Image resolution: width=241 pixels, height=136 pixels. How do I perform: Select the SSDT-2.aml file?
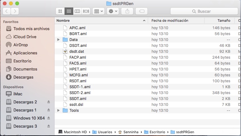point(147,93)
